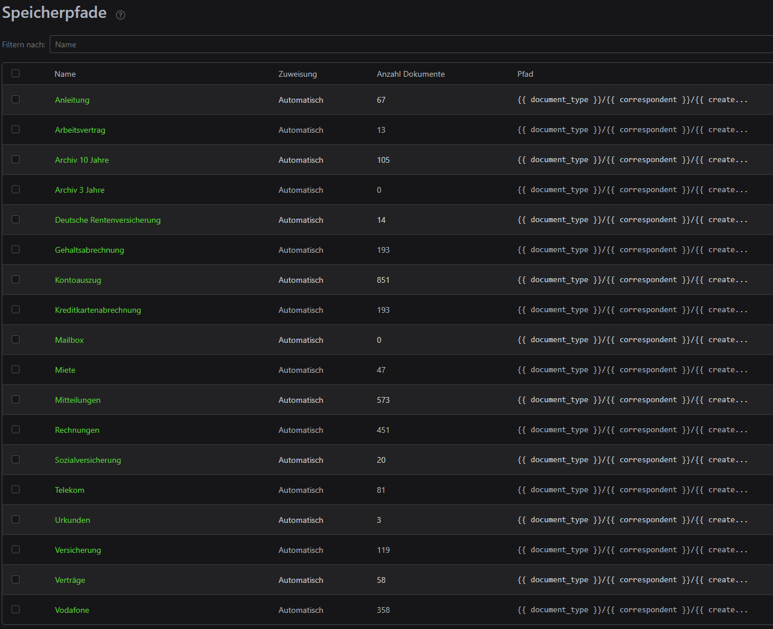Screen dimensions: 773x629
Task: Select the Rechnungen storage path link
Action: coord(77,430)
